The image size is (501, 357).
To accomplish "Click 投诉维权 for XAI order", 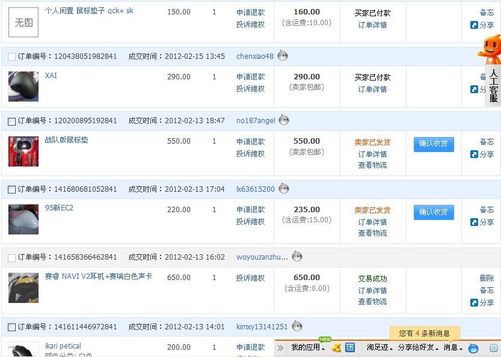I will [x=250, y=89].
